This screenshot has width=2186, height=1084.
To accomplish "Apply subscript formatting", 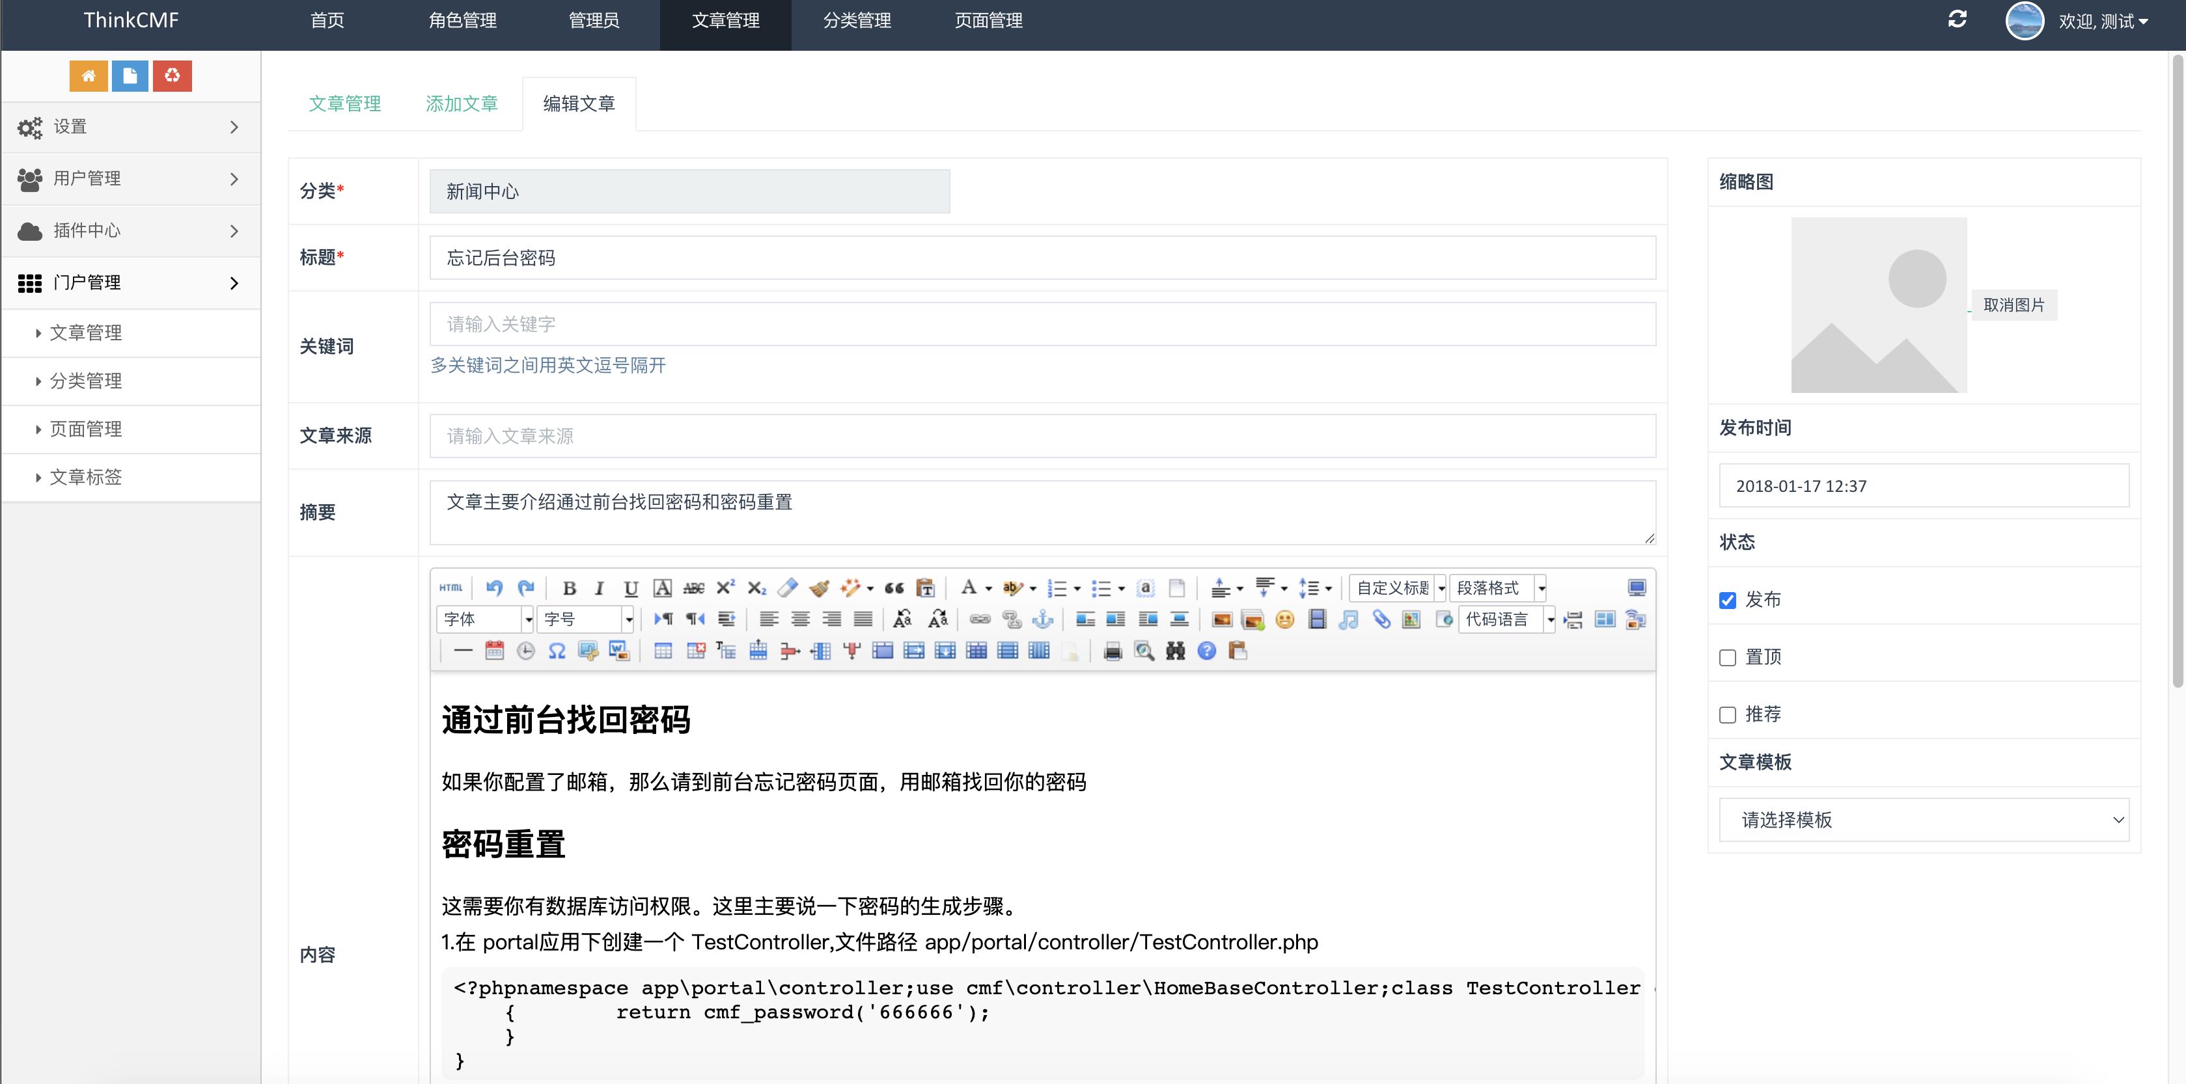I will click(756, 588).
